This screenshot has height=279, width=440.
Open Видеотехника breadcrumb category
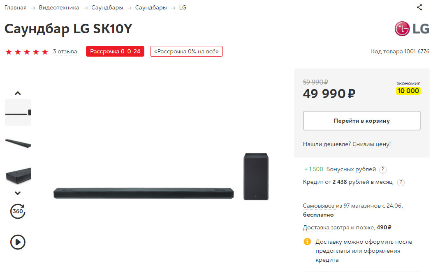(59, 8)
